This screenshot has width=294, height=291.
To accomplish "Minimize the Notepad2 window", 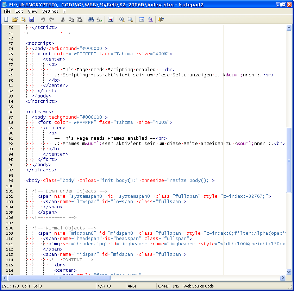I will (278, 5).
